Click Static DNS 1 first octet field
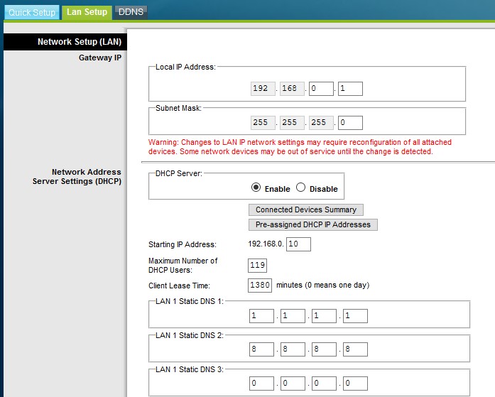 pyautogui.click(x=261, y=316)
